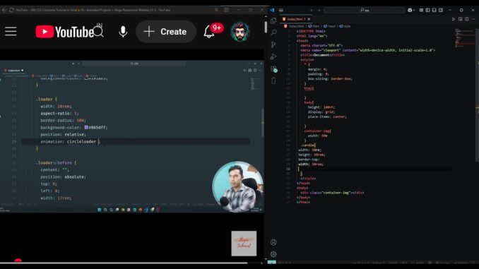Click the video progress bar at the bottom of the player
This screenshot has height=269, width=479.
pyautogui.click(x=124, y=263)
